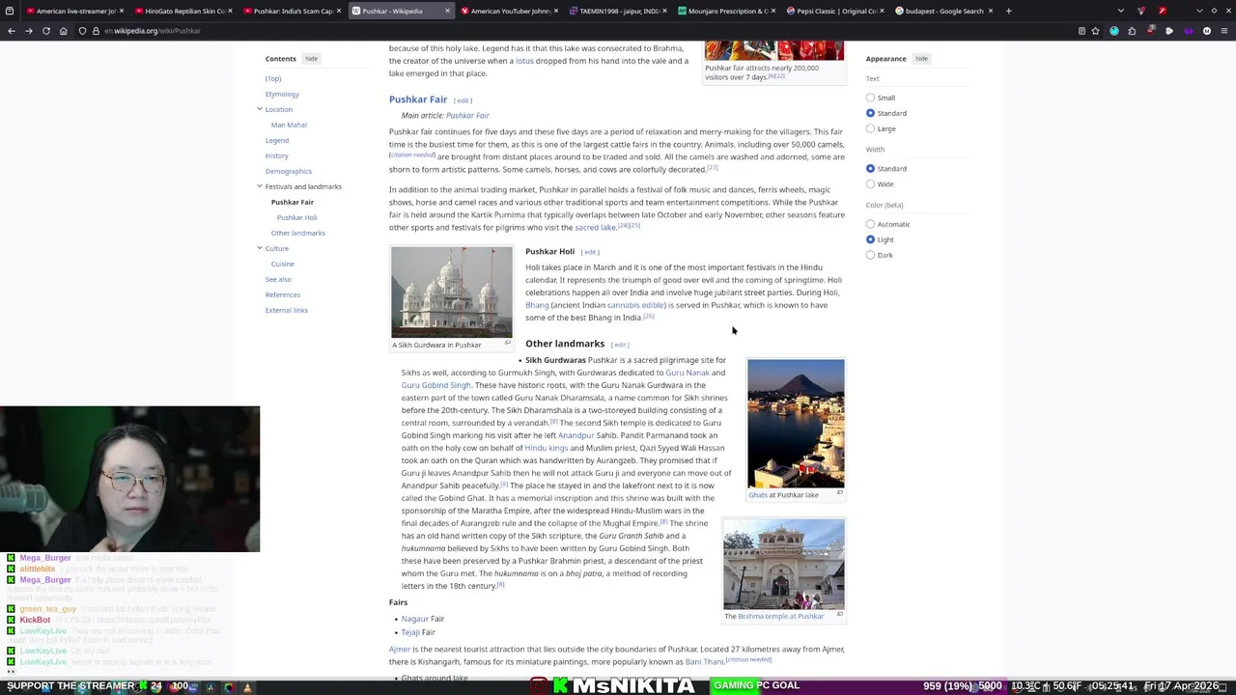Collapse the Location section in contents
This screenshot has width=1236, height=695.
point(259,109)
